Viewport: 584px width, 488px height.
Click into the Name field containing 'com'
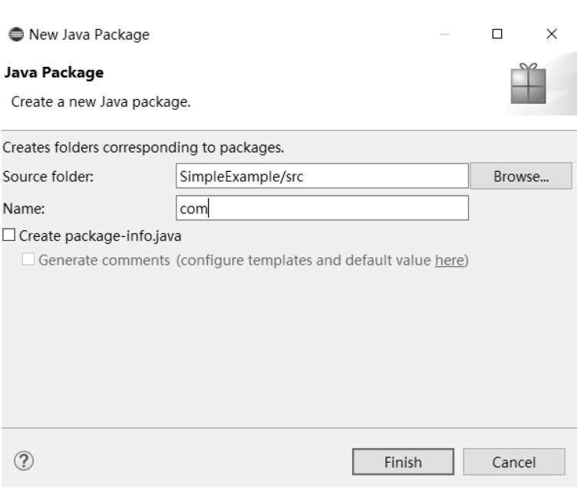322,207
